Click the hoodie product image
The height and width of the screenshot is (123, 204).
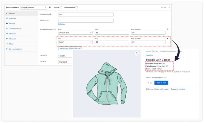point(107,84)
